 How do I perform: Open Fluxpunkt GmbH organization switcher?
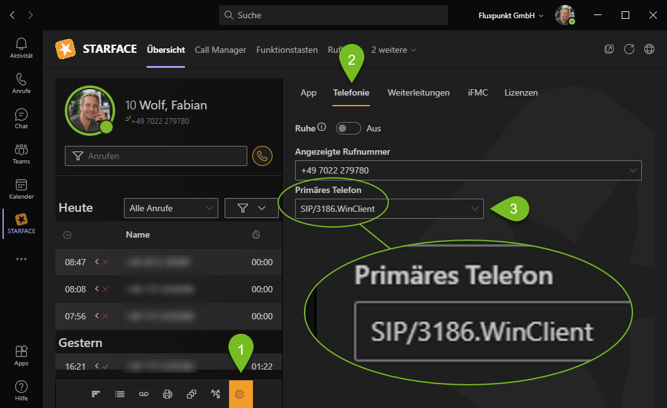(x=511, y=15)
